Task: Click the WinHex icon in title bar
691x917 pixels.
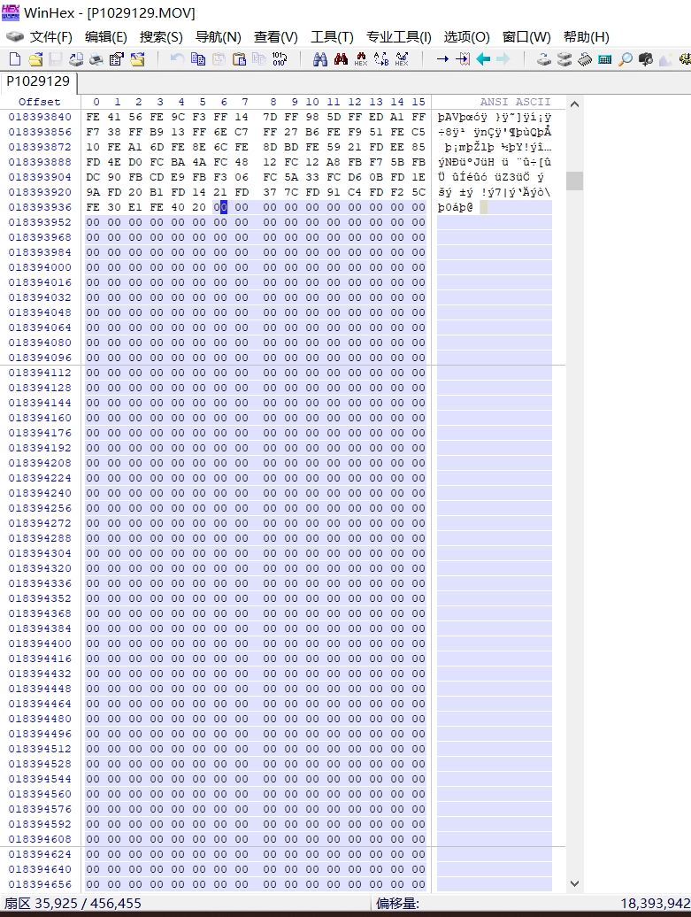Action: [11, 13]
